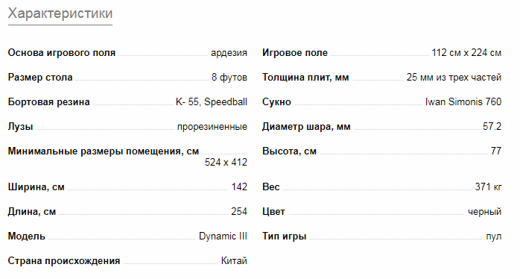Select the прорезиненные value
The width and height of the screenshot is (520, 279).
[x=212, y=127]
